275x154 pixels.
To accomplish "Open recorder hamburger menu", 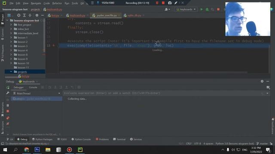I will 92,3.
